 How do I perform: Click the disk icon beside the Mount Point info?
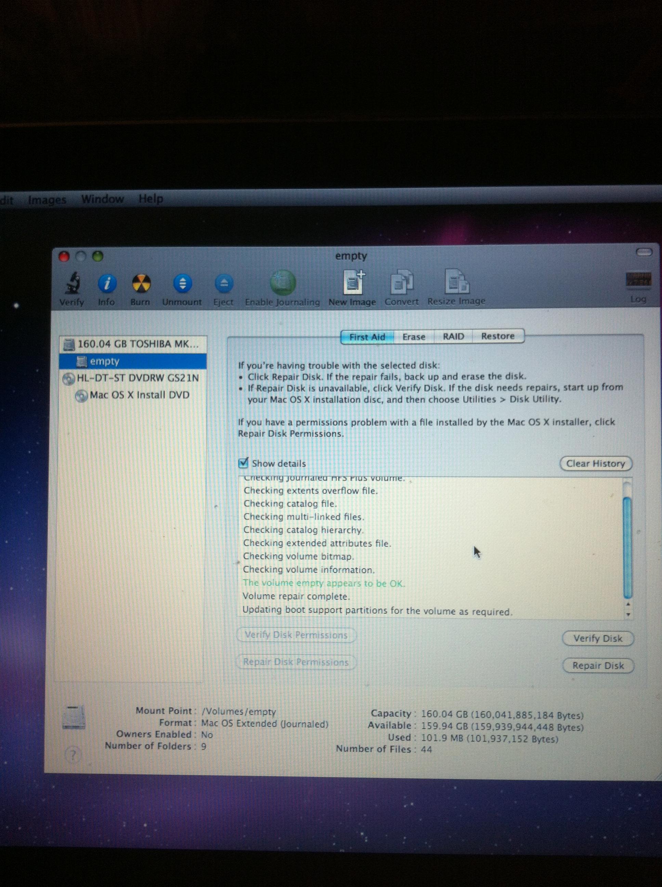74,718
